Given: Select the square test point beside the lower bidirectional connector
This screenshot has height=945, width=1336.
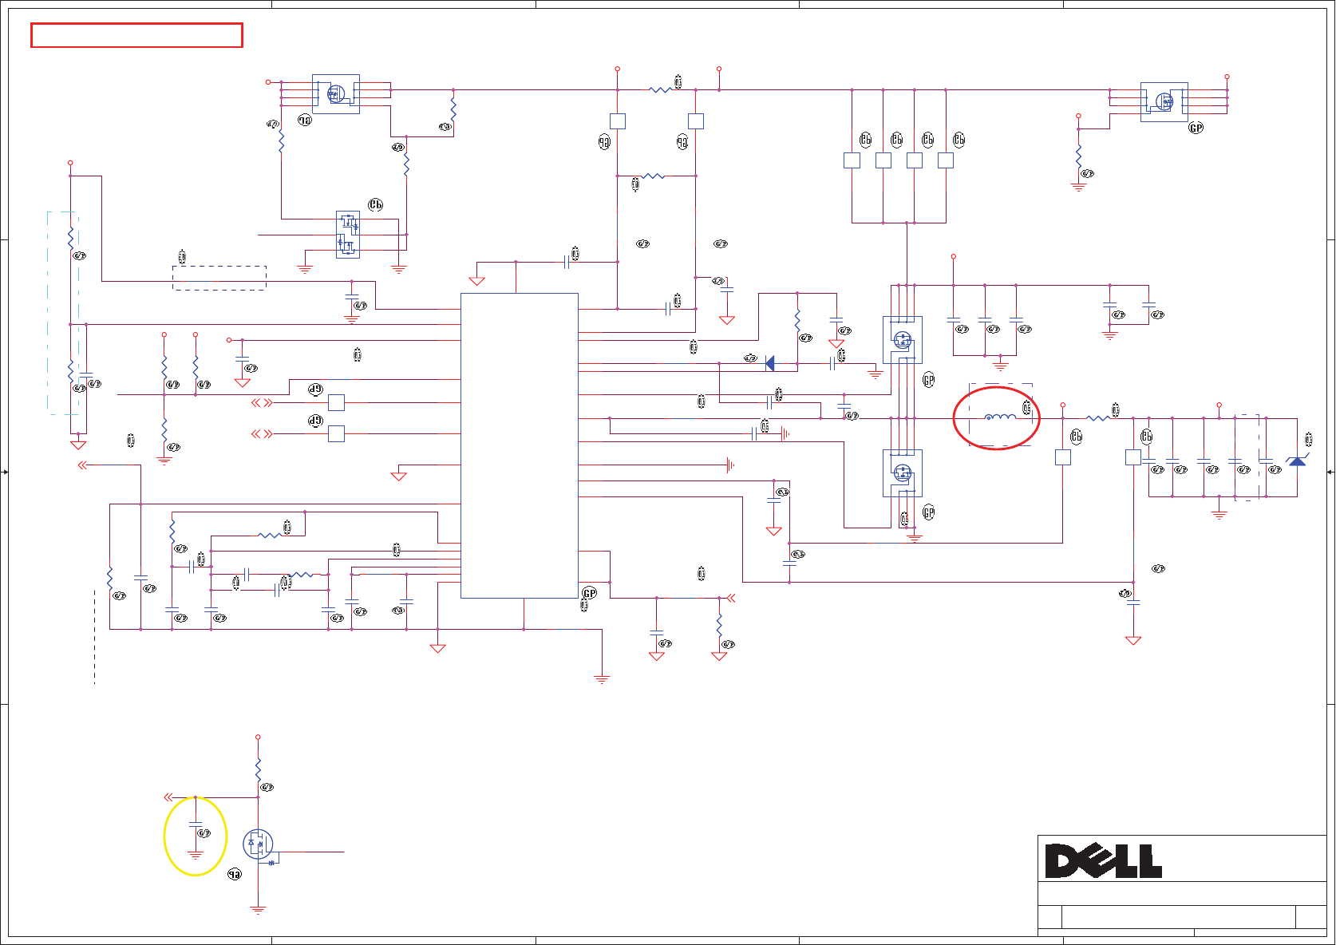Looking at the screenshot, I should coord(337,434).
